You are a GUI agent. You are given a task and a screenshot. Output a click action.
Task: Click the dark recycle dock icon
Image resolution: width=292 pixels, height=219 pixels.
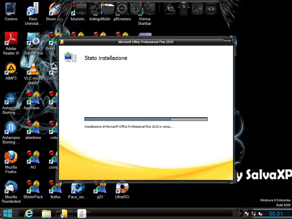[x=211, y=8]
